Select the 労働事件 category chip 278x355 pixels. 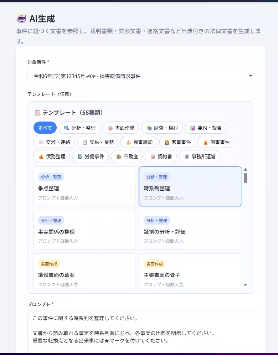90,156
